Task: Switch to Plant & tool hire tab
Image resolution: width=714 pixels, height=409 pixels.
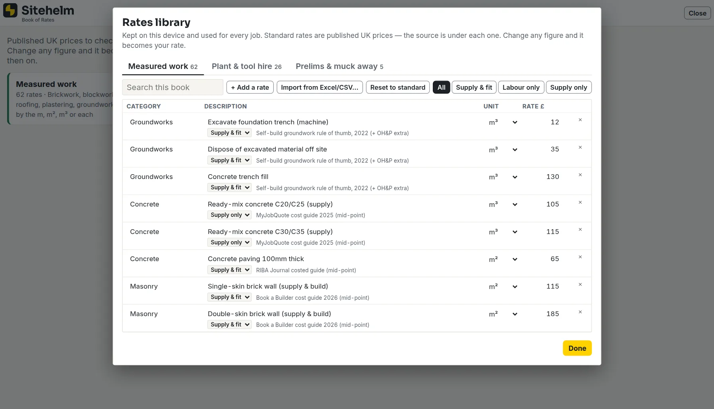Action: [247, 67]
